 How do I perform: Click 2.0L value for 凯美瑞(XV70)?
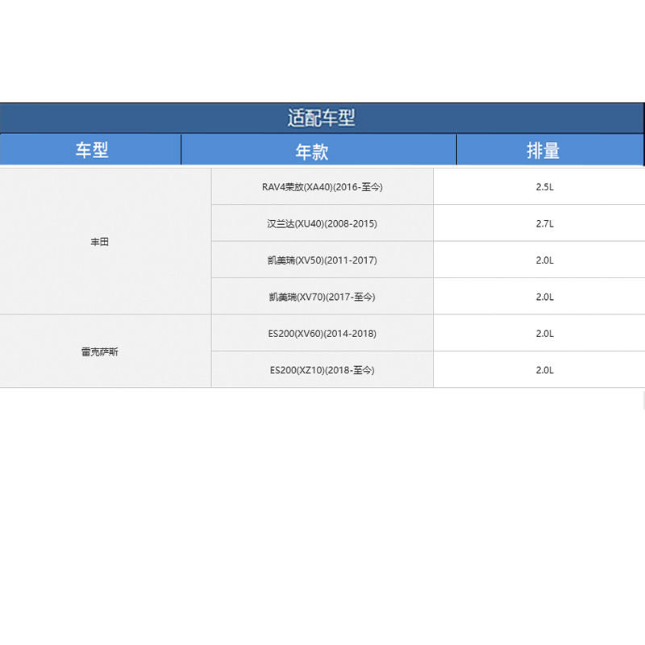click(544, 297)
